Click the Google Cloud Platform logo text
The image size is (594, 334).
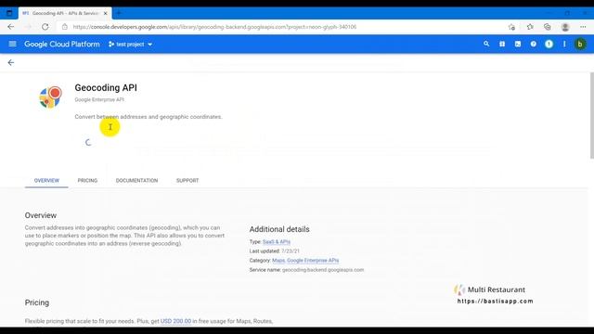tap(62, 45)
